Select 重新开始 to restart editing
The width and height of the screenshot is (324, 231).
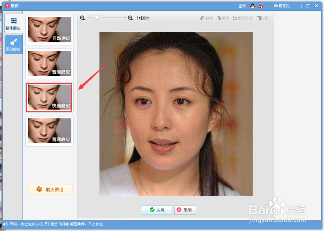click(243, 18)
